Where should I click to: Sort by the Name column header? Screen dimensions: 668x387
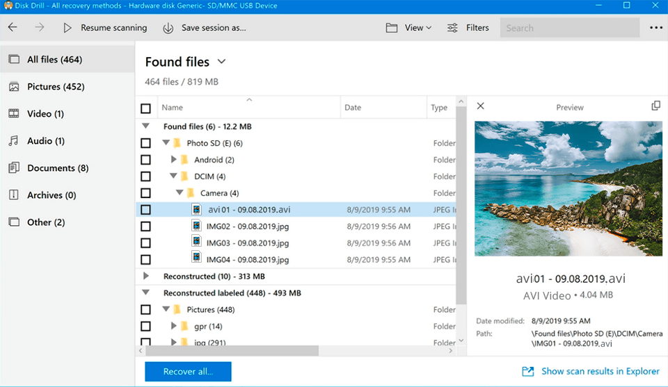coord(249,107)
